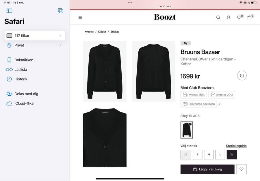
Task: Open the Storleksguide link
Action: tap(236, 146)
